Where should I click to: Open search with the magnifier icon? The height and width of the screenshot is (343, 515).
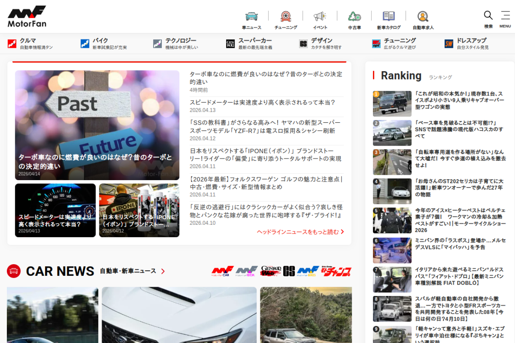tap(488, 16)
